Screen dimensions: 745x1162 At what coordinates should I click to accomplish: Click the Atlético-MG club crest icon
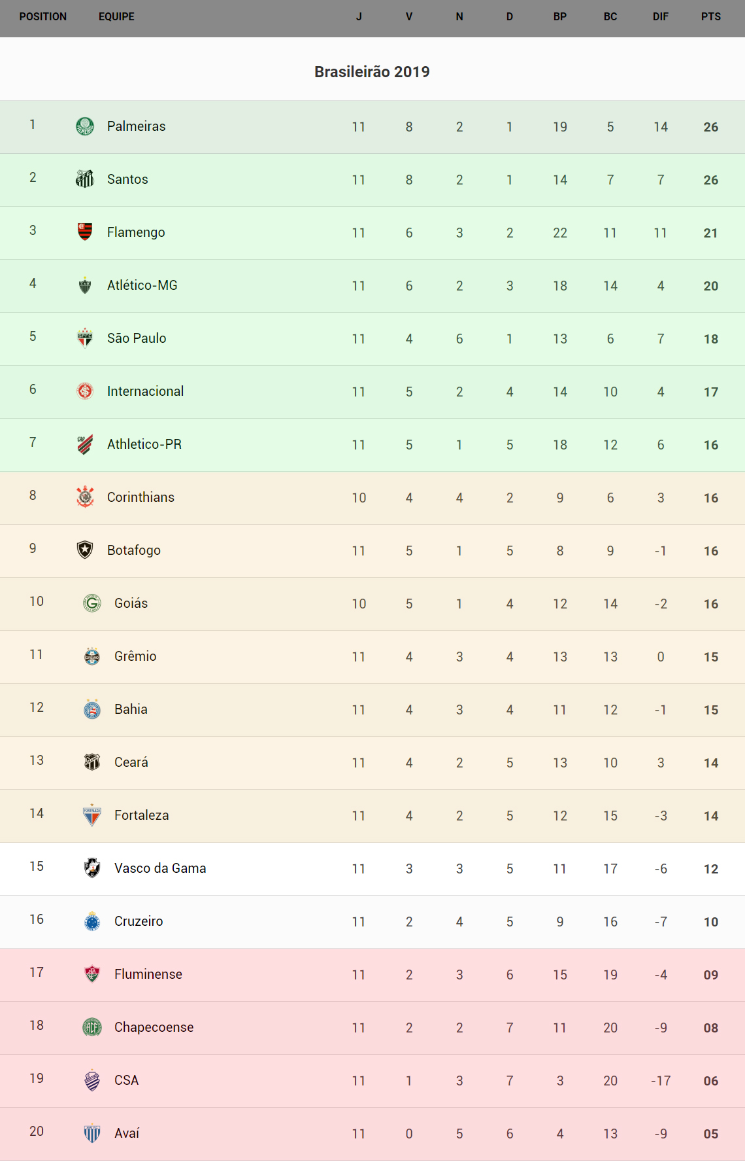pyautogui.click(x=85, y=285)
